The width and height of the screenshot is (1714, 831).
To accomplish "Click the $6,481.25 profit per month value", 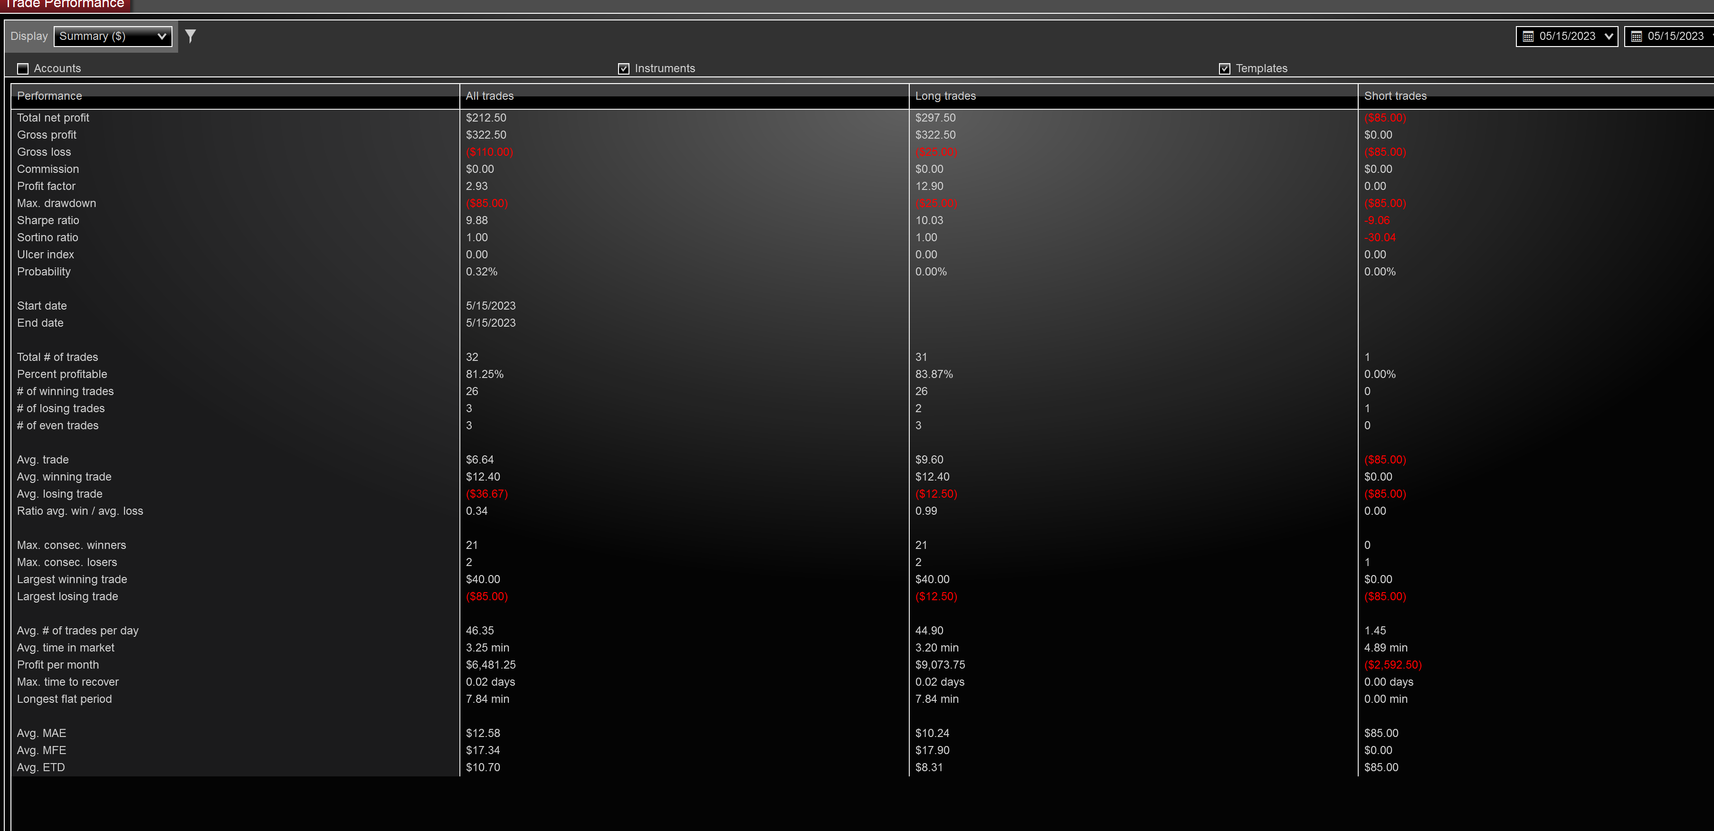I will pyautogui.click(x=490, y=665).
